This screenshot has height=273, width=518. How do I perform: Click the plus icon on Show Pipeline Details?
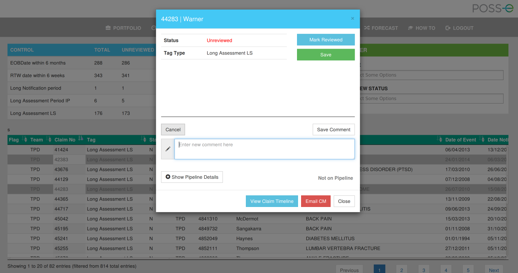(168, 177)
